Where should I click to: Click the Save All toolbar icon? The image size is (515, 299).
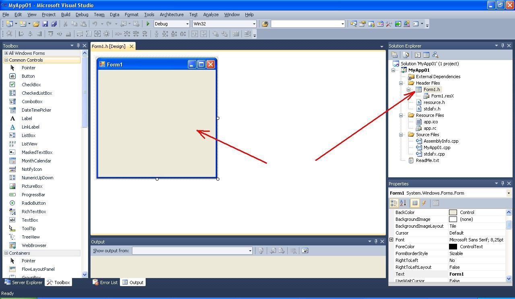pyautogui.click(x=54, y=24)
